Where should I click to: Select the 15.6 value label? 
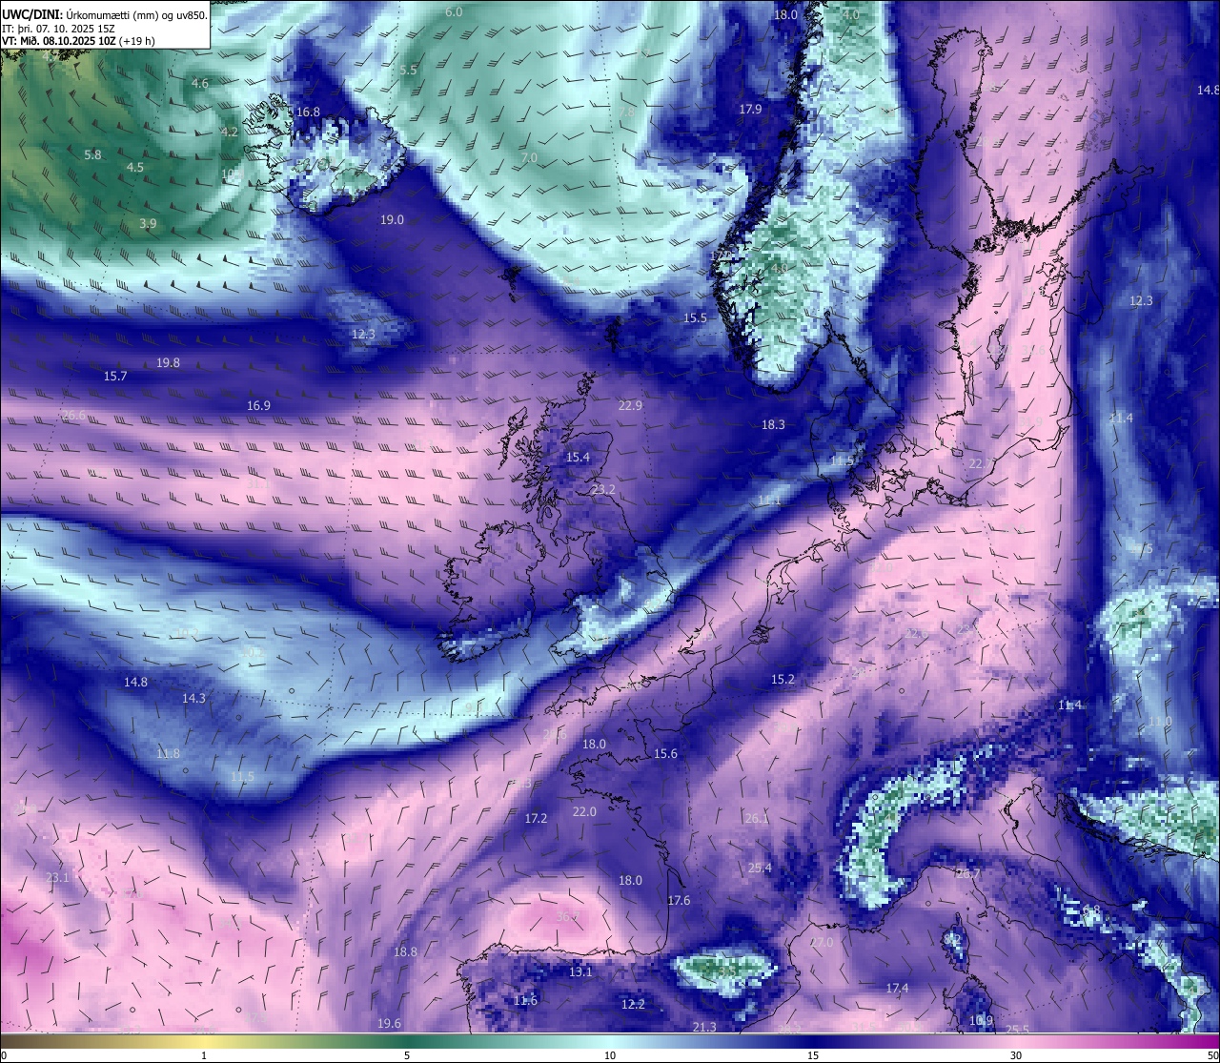665,753
